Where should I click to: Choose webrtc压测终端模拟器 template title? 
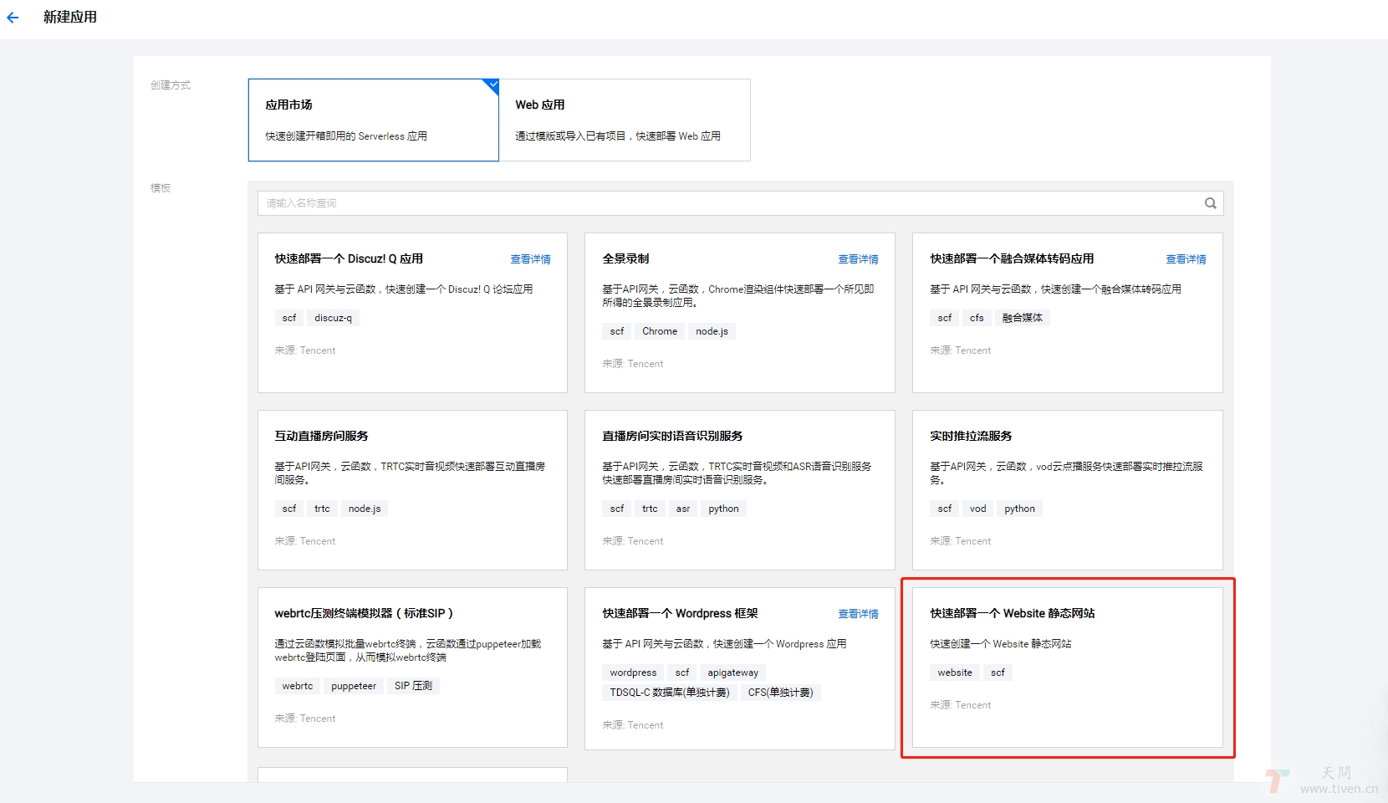click(364, 613)
